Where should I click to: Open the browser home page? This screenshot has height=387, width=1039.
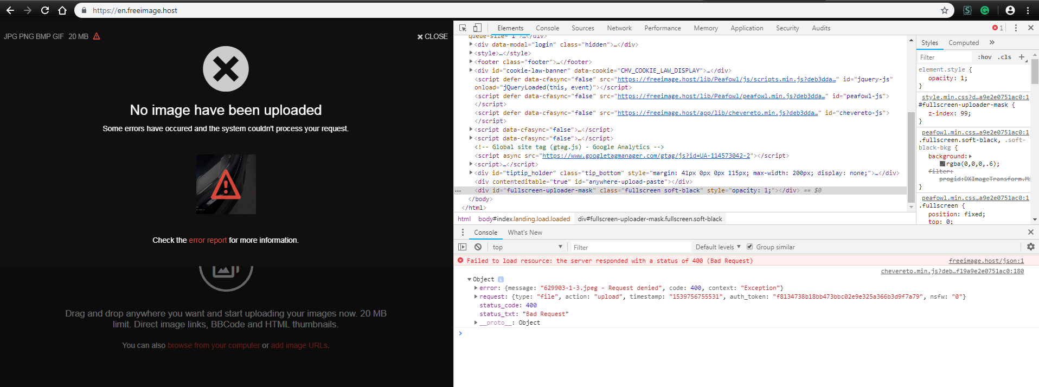coord(62,10)
